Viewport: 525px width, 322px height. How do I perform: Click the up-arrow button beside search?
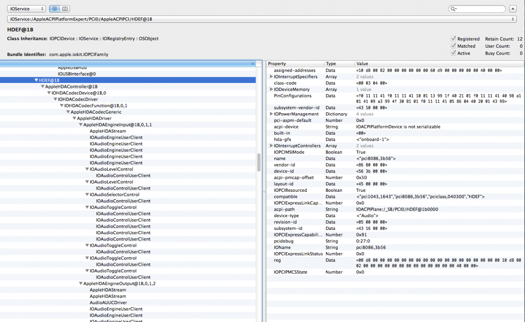[x=513, y=9]
